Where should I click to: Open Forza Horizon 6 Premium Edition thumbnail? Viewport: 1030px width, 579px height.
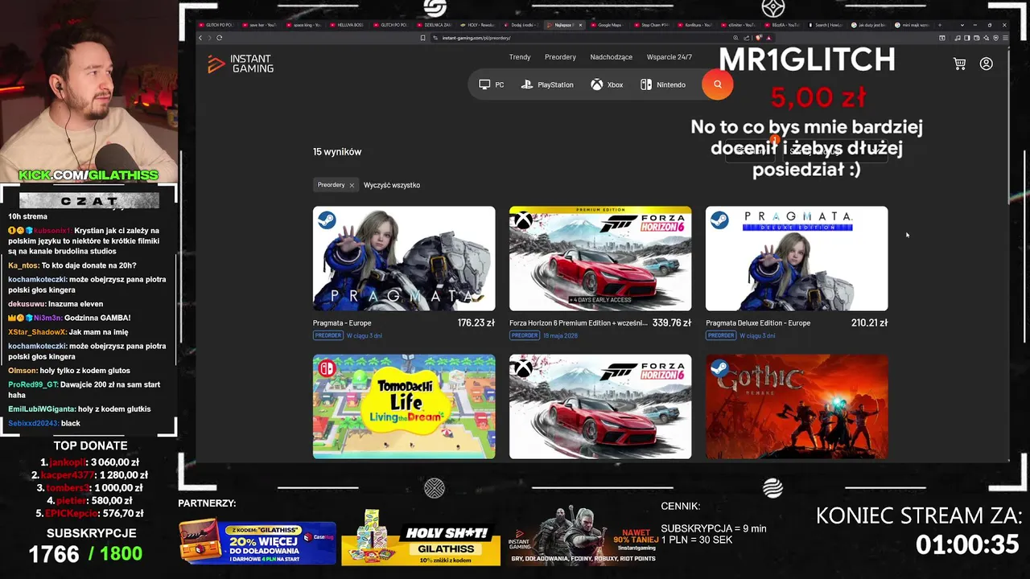(x=600, y=258)
